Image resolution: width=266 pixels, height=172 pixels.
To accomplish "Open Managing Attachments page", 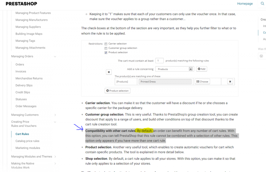I will (30, 48).
